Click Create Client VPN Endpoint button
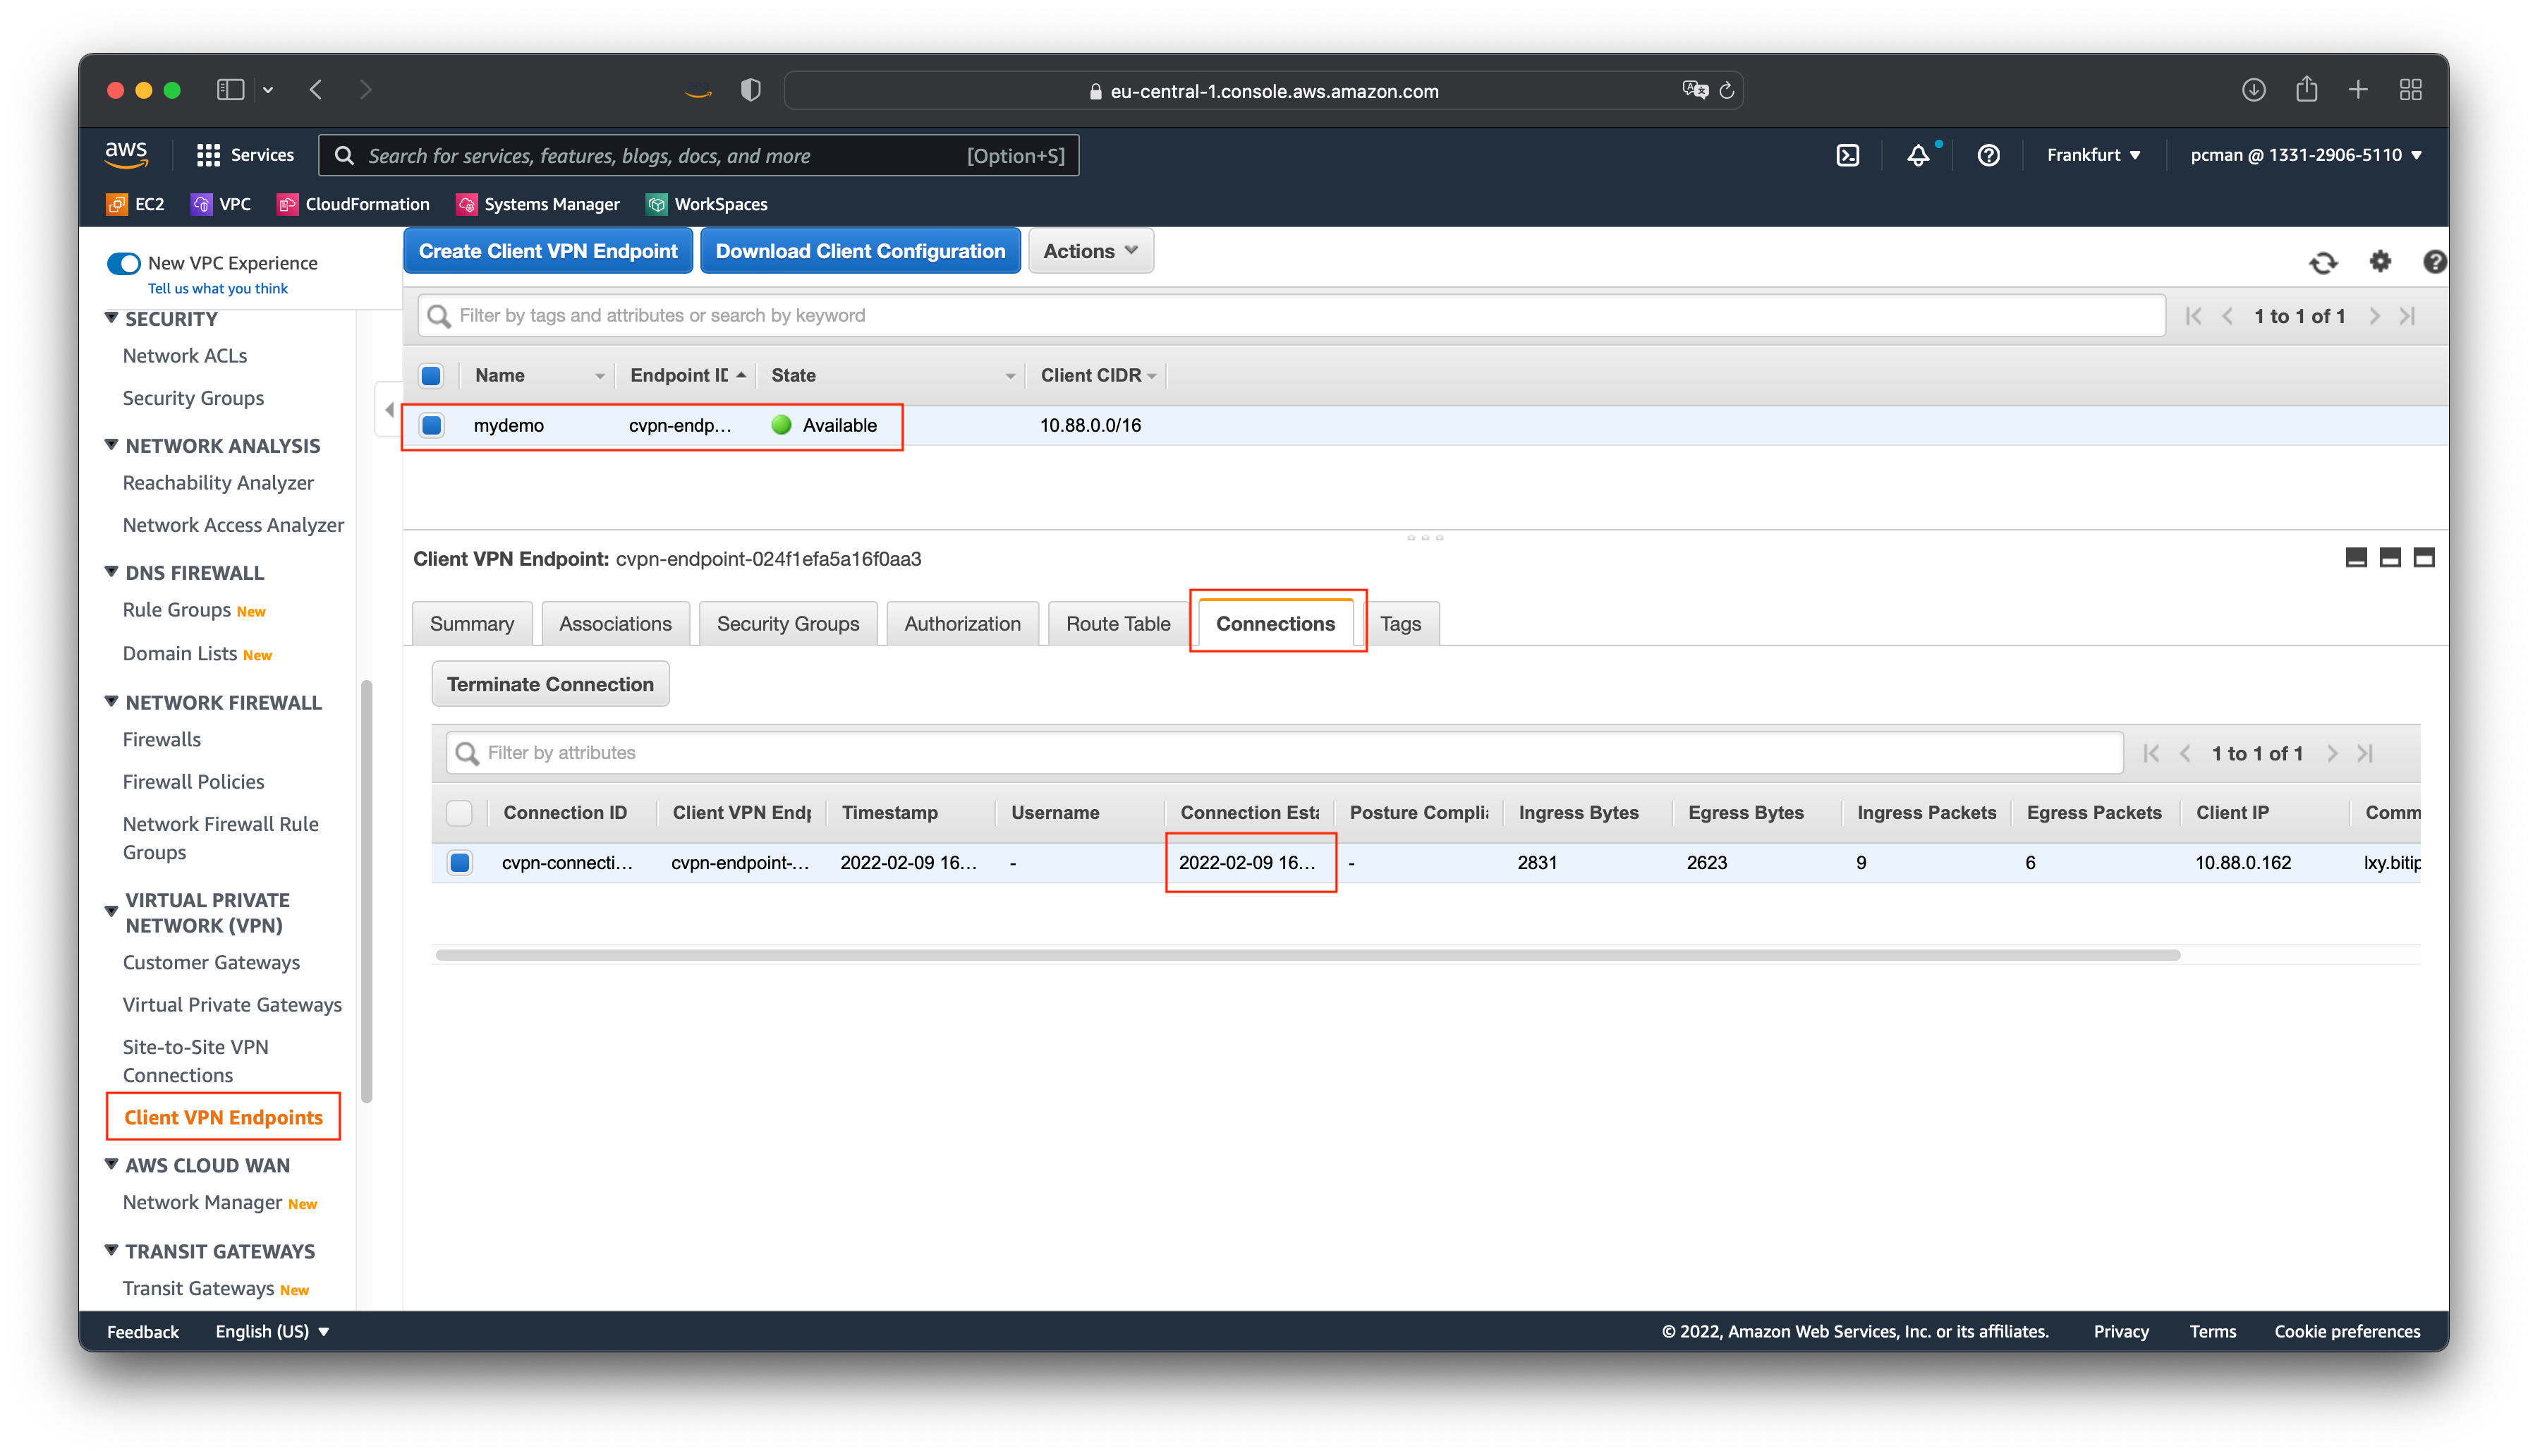 (548, 251)
